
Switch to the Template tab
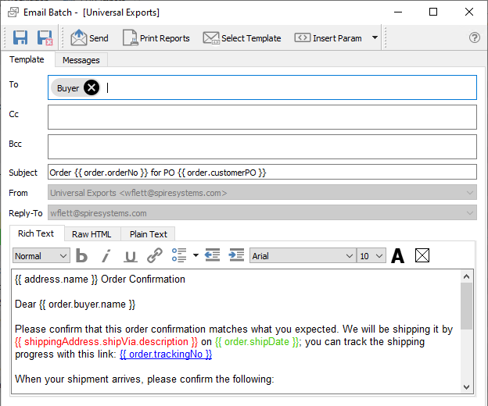(x=27, y=59)
